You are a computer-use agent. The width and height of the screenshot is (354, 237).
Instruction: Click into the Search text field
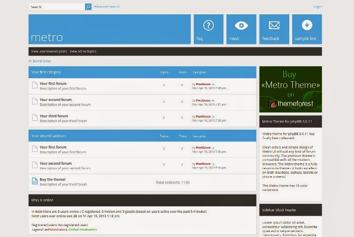[57, 7]
